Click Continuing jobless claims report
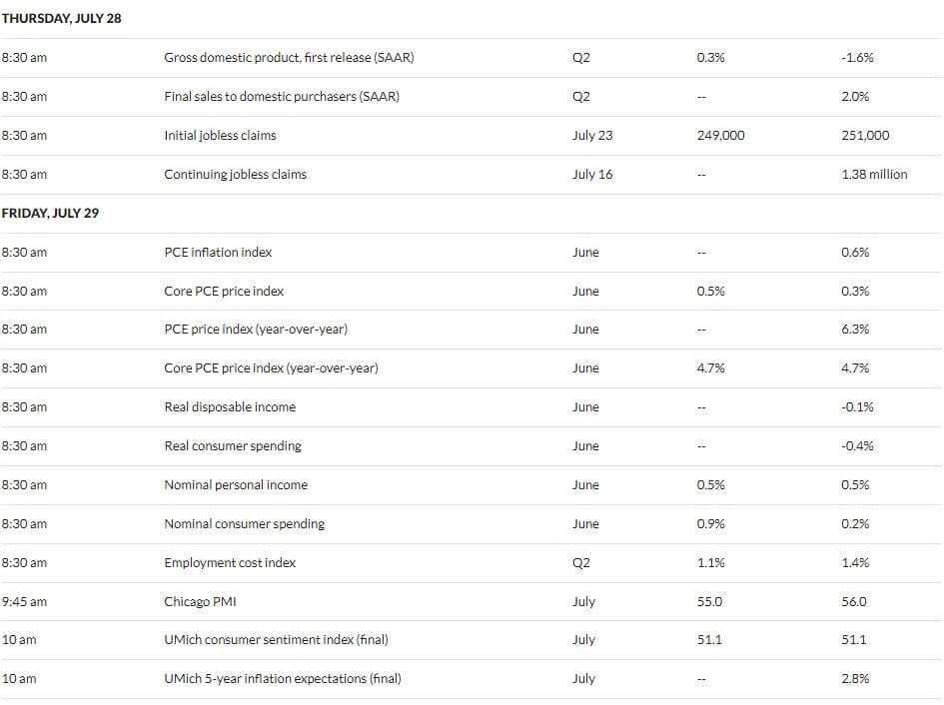Viewport: 944px width, 705px height. click(235, 175)
